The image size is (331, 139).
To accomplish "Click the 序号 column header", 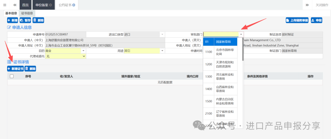I will (28, 76).
